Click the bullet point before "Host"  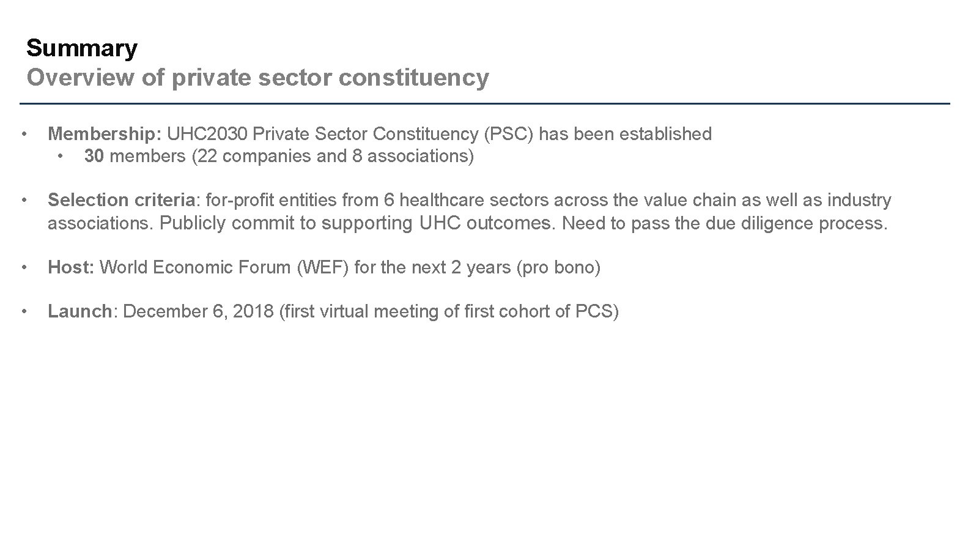(x=23, y=267)
